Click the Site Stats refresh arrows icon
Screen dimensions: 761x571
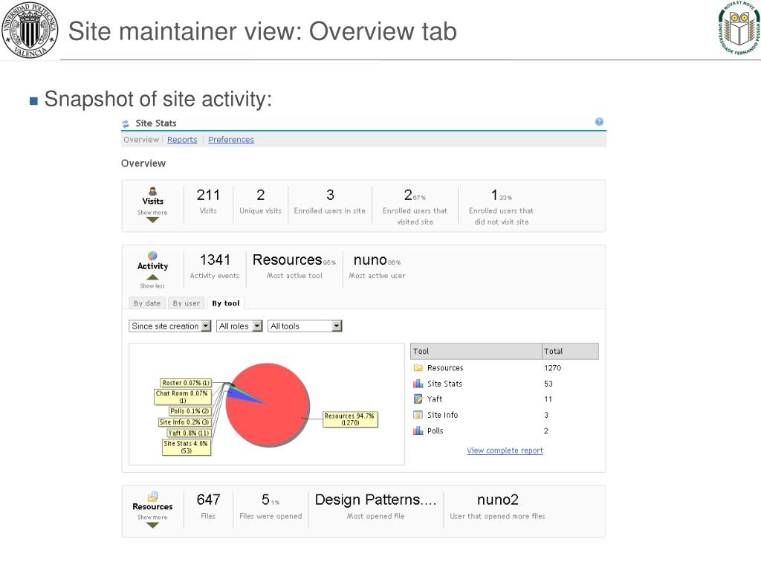126,123
